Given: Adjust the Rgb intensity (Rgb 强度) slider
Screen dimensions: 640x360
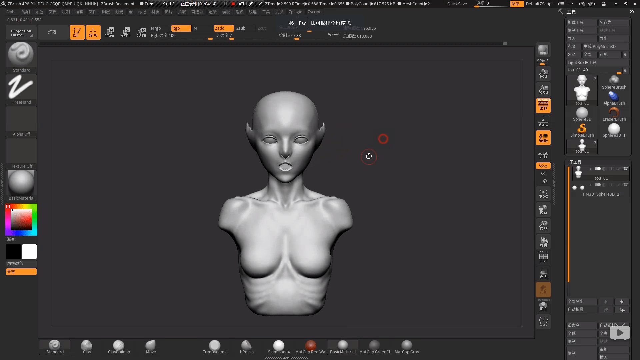Looking at the screenshot, I should [x=182, y=36].
